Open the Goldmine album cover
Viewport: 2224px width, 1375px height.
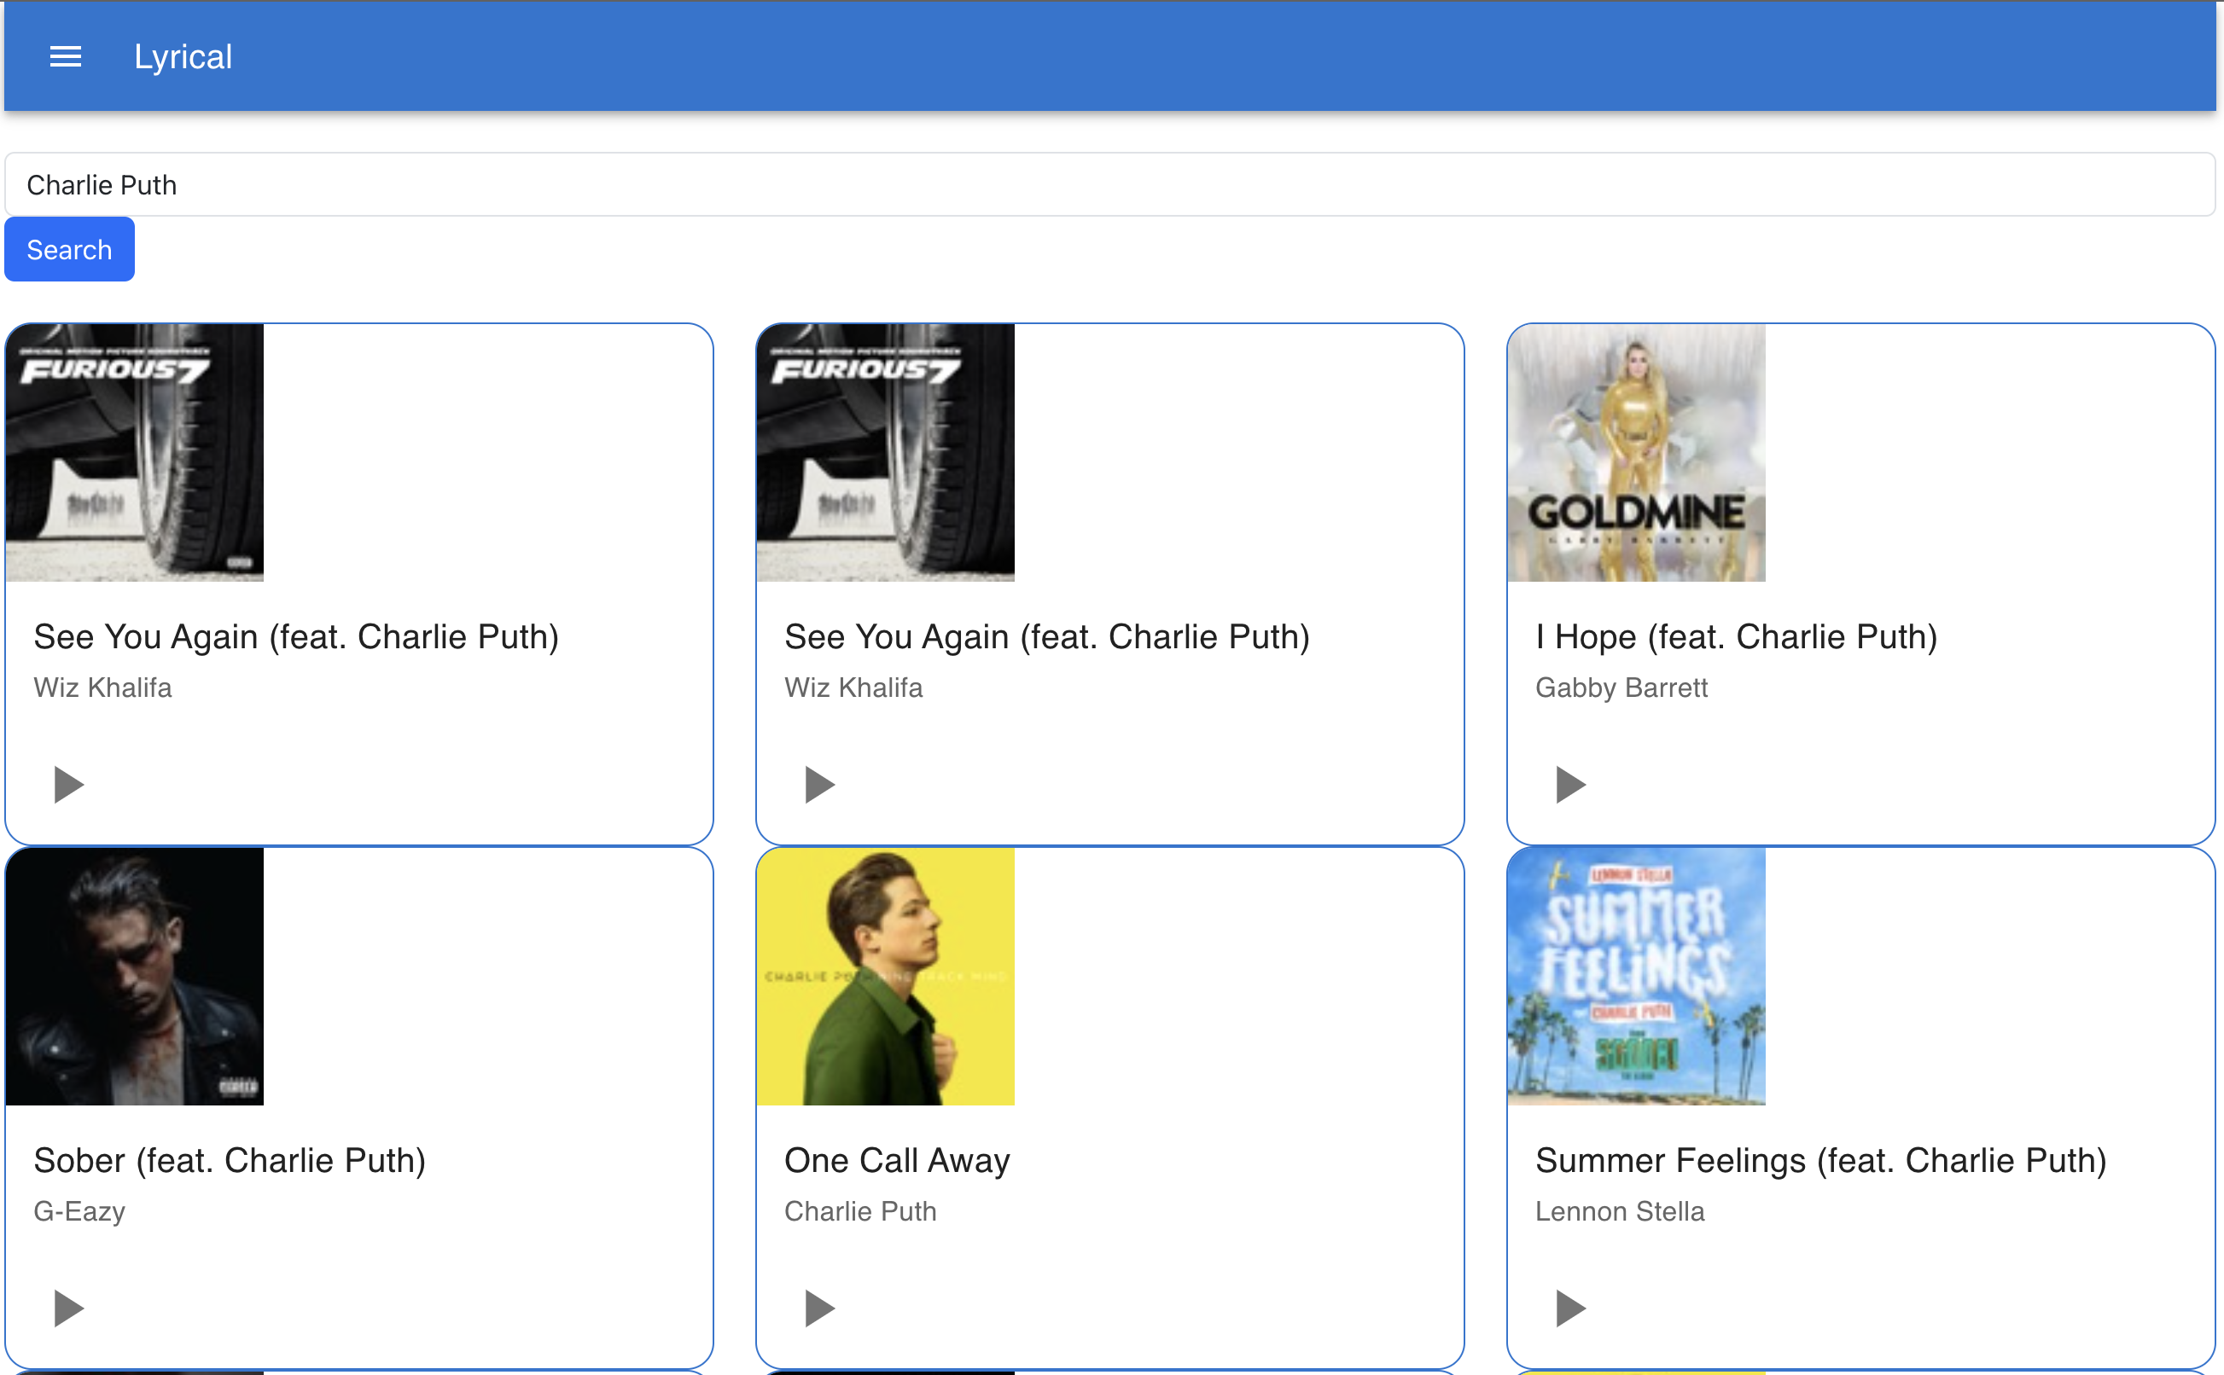1636,453
